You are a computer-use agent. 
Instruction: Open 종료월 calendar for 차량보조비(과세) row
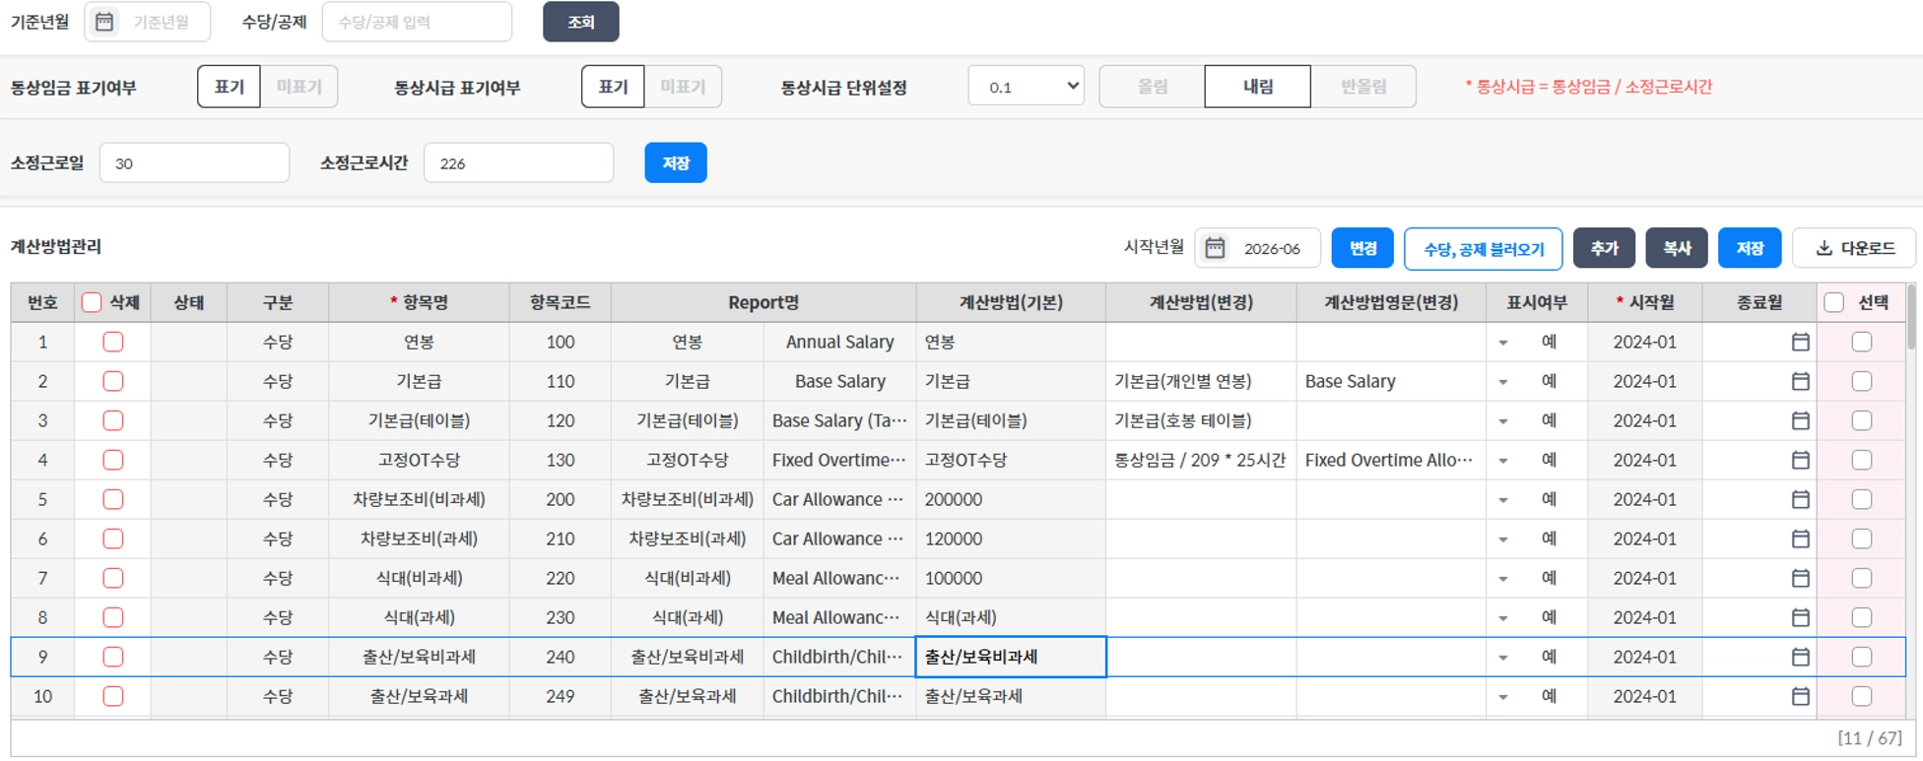point(1800,539)
